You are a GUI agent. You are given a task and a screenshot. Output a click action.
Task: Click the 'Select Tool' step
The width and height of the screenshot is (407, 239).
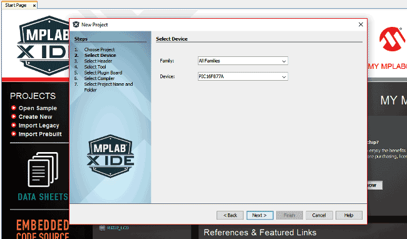(95, 67)
